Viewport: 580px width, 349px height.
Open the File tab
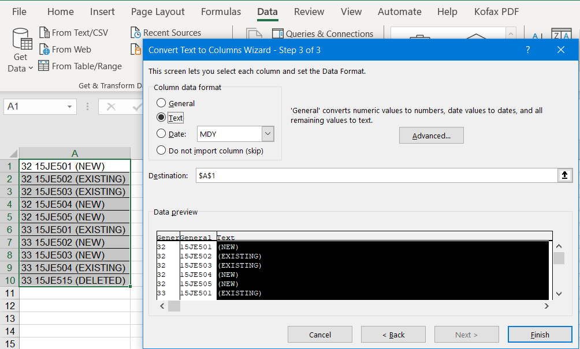19,12
